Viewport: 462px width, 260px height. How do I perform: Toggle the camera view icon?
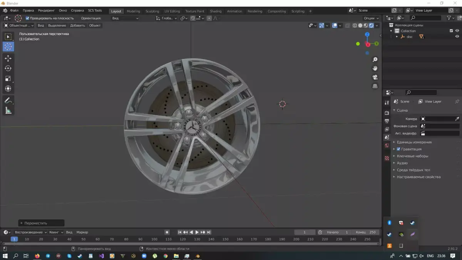coord(375,77)
